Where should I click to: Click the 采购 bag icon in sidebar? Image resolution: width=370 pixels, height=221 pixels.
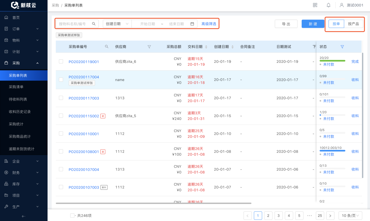coord(6,63)
